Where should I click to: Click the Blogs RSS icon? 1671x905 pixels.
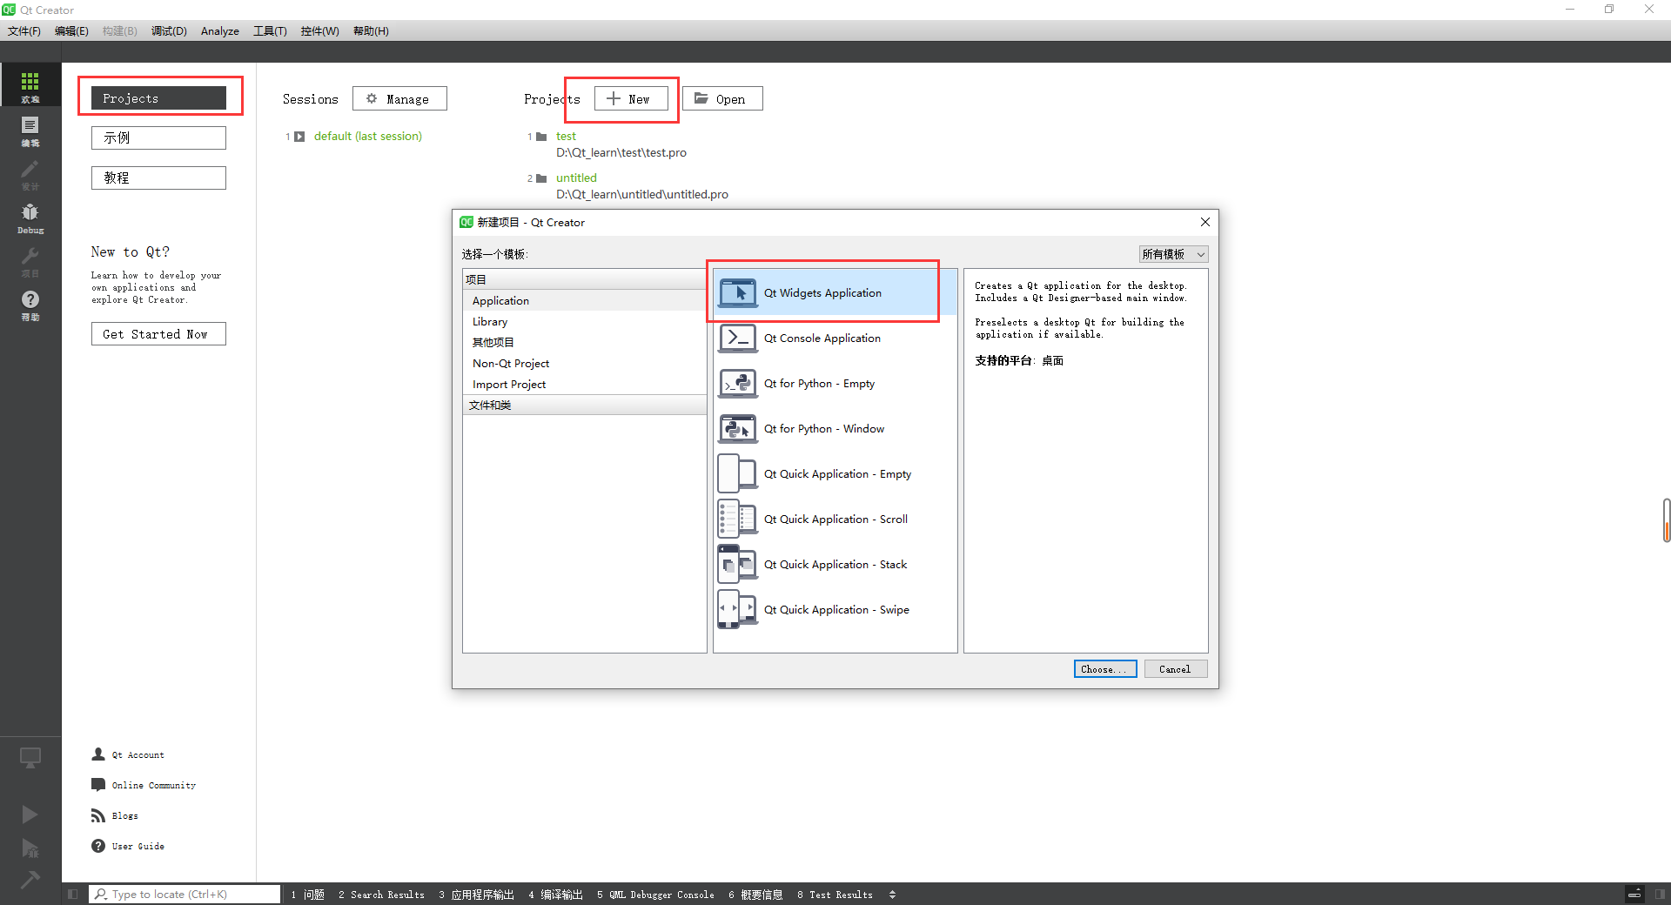coord(98,815)
